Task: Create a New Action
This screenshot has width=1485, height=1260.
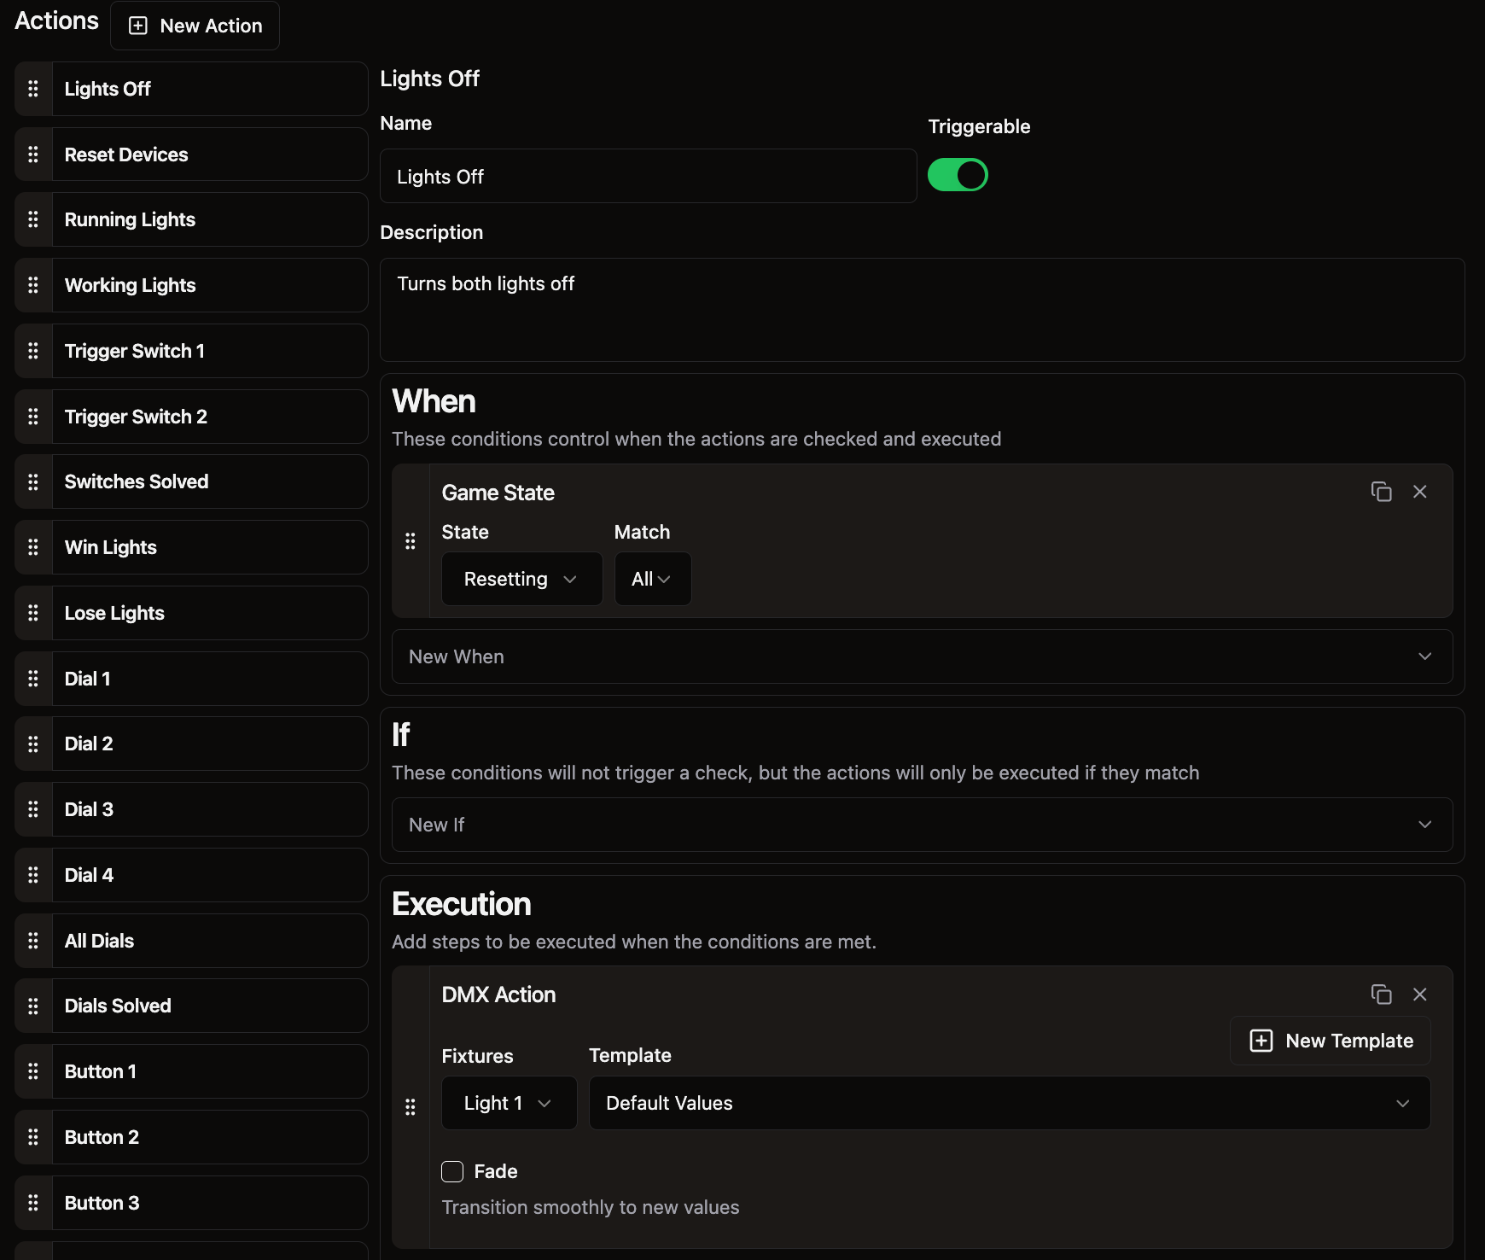Action: tap(195, 26)
